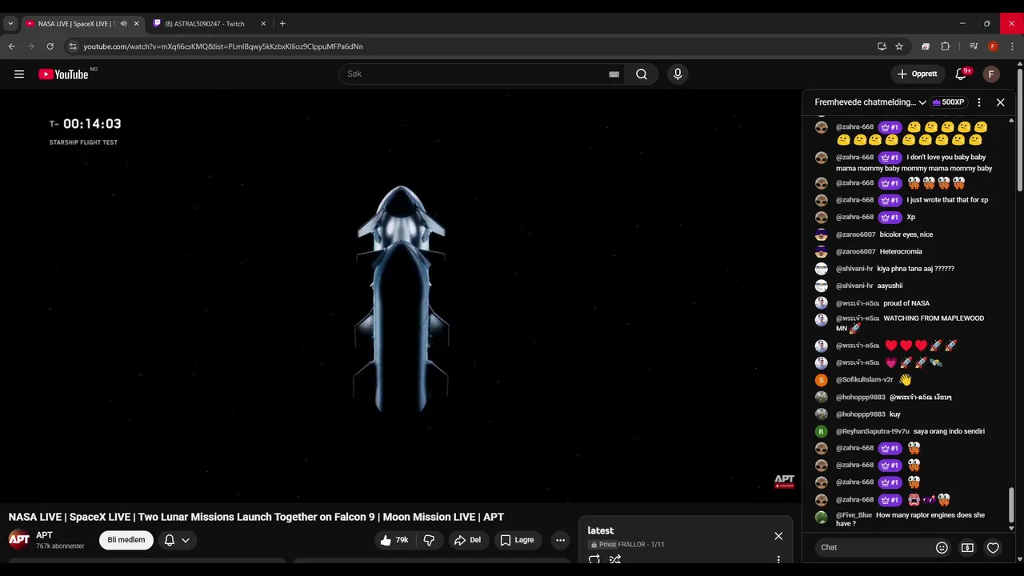1024x576 pixels.
Task: Toggle playlist shuffle
Action: pyautogui.click(x=615, y=559)
